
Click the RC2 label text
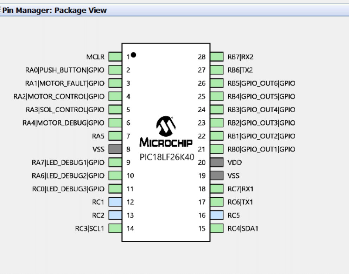(x=98, y=215)
